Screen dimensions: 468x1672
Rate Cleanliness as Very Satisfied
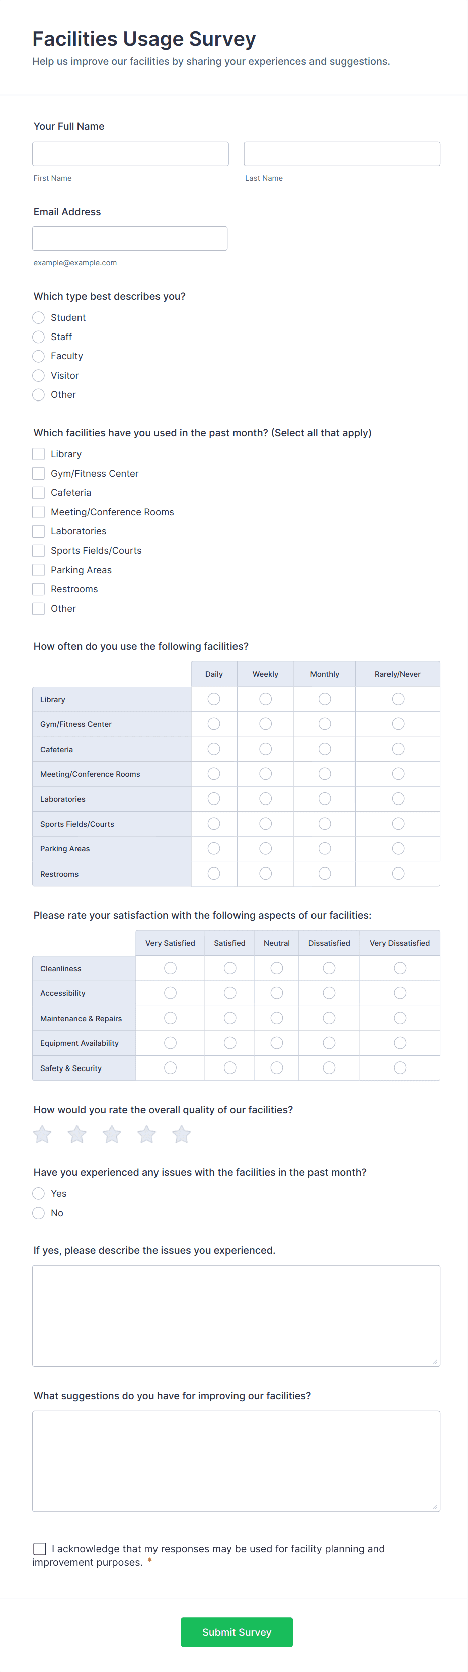coord(171,968)
